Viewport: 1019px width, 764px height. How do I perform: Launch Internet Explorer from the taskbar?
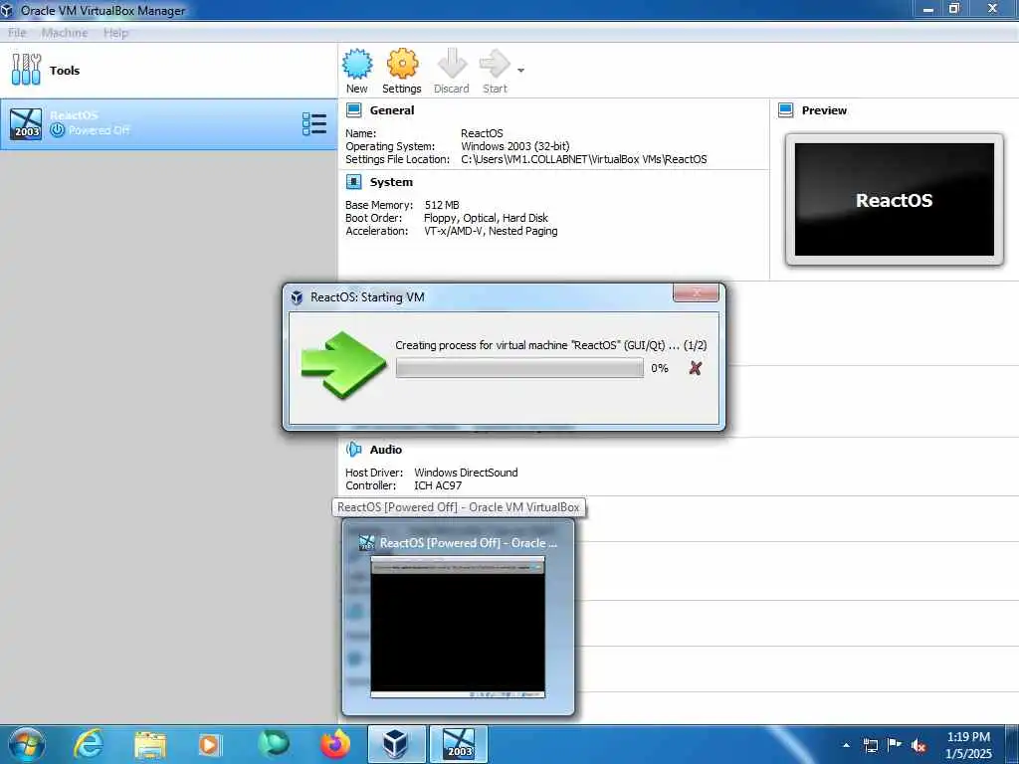(88, 744)
